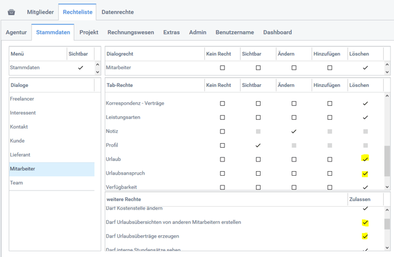The image size is (394, 257).
Task: Toggle Löschen for Urlaubsanspruch row
Action: [x=365, y=173]
